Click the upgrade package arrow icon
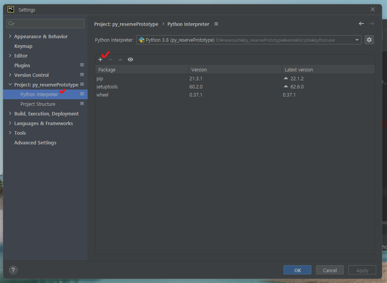Image resolution: width=387 pixels, height=283 pixels. pyautogui.click(x=120, y=59)
